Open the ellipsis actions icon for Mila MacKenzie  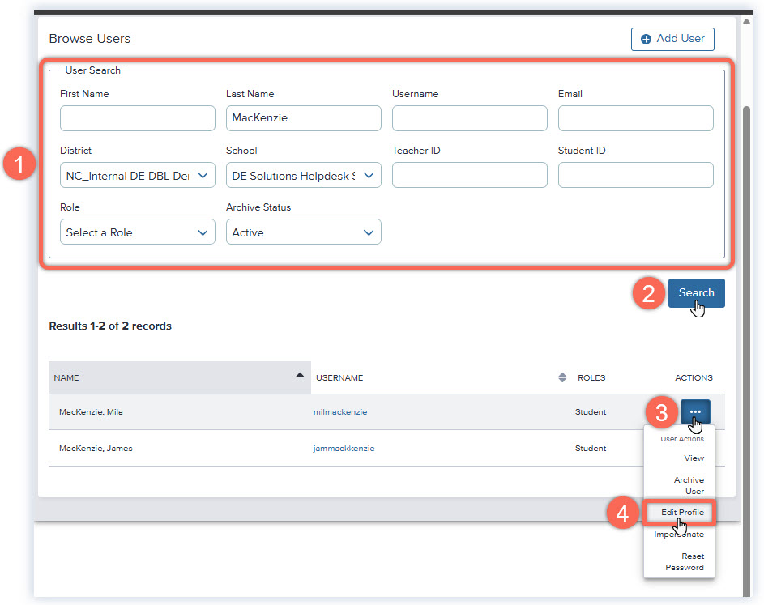(x=695, y=411)
